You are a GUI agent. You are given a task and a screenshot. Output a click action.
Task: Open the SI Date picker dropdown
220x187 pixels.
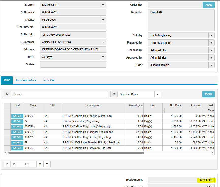coord(103,20)
